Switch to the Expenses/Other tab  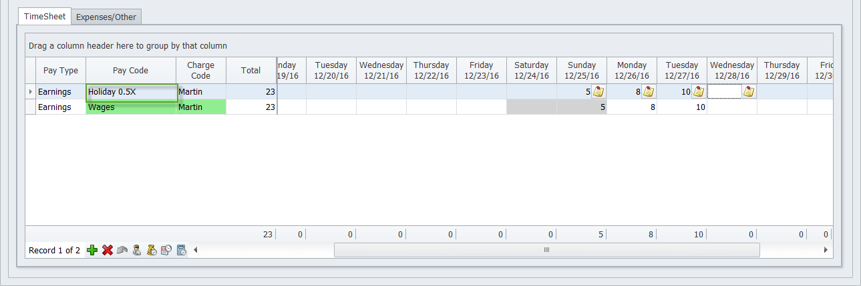(x=106, y=17)
